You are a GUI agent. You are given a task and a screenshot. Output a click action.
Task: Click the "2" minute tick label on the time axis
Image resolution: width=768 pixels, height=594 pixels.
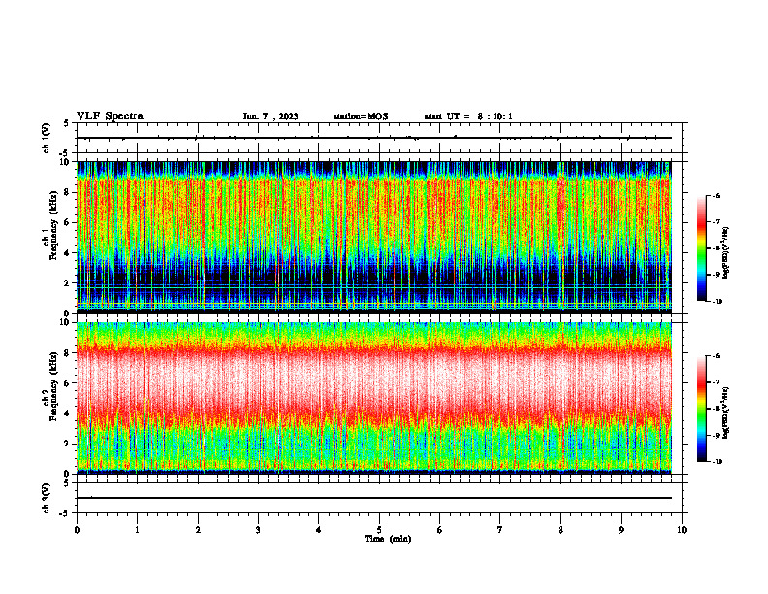198,530
